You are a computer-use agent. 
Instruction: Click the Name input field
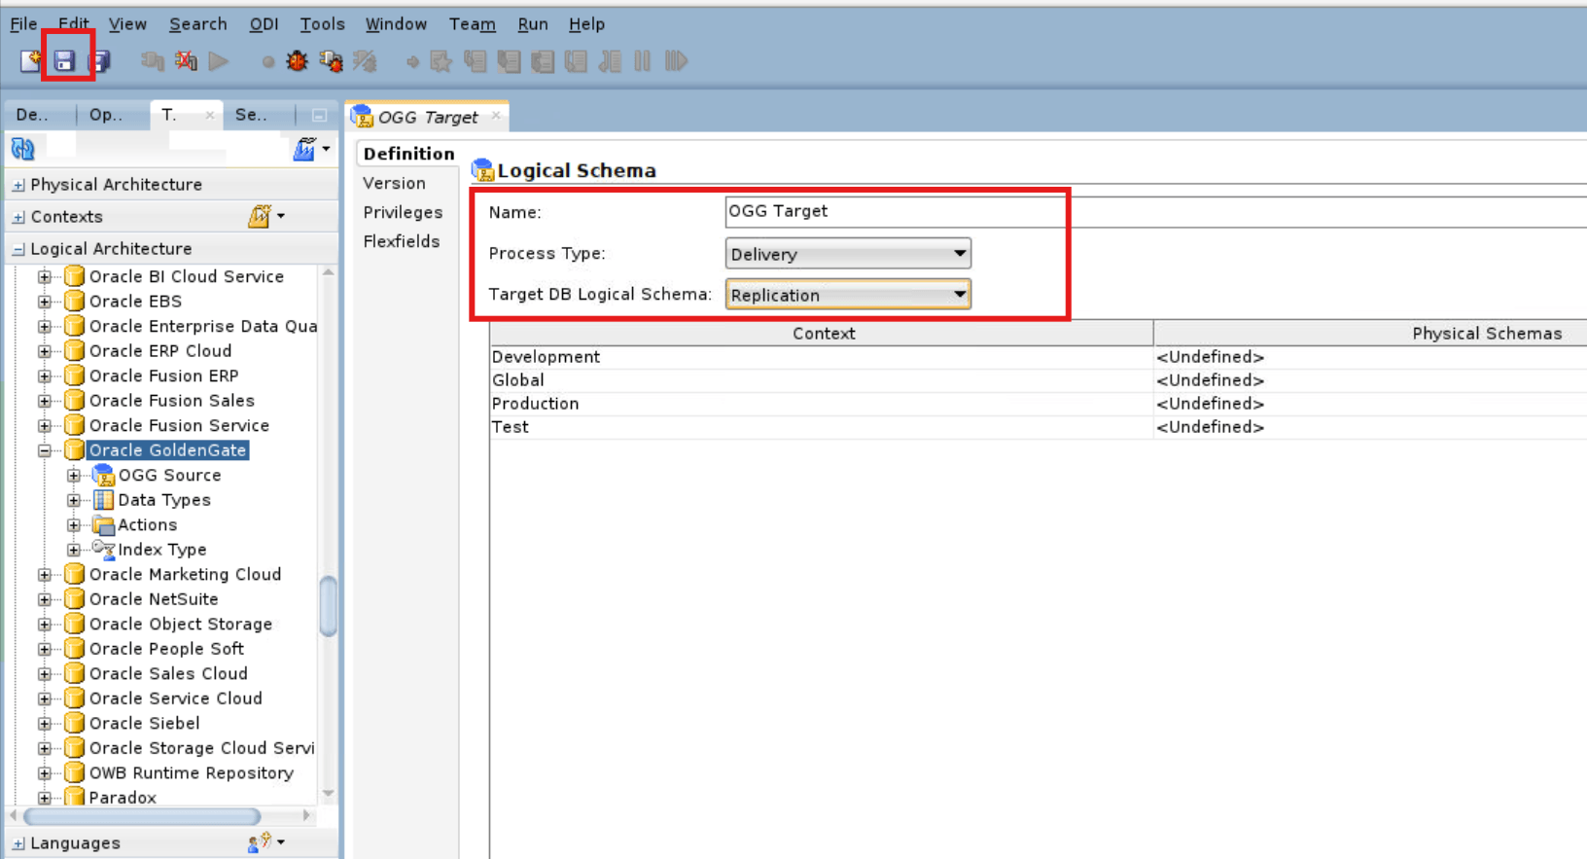1156,211
